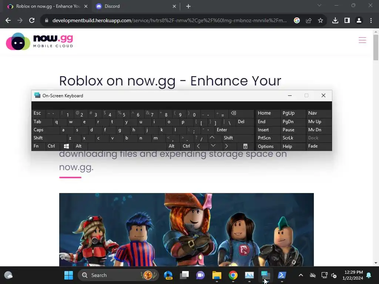This screenshot has height=284, width=379.
Task: Click the taskbar Search box
Action: [118, 275]
